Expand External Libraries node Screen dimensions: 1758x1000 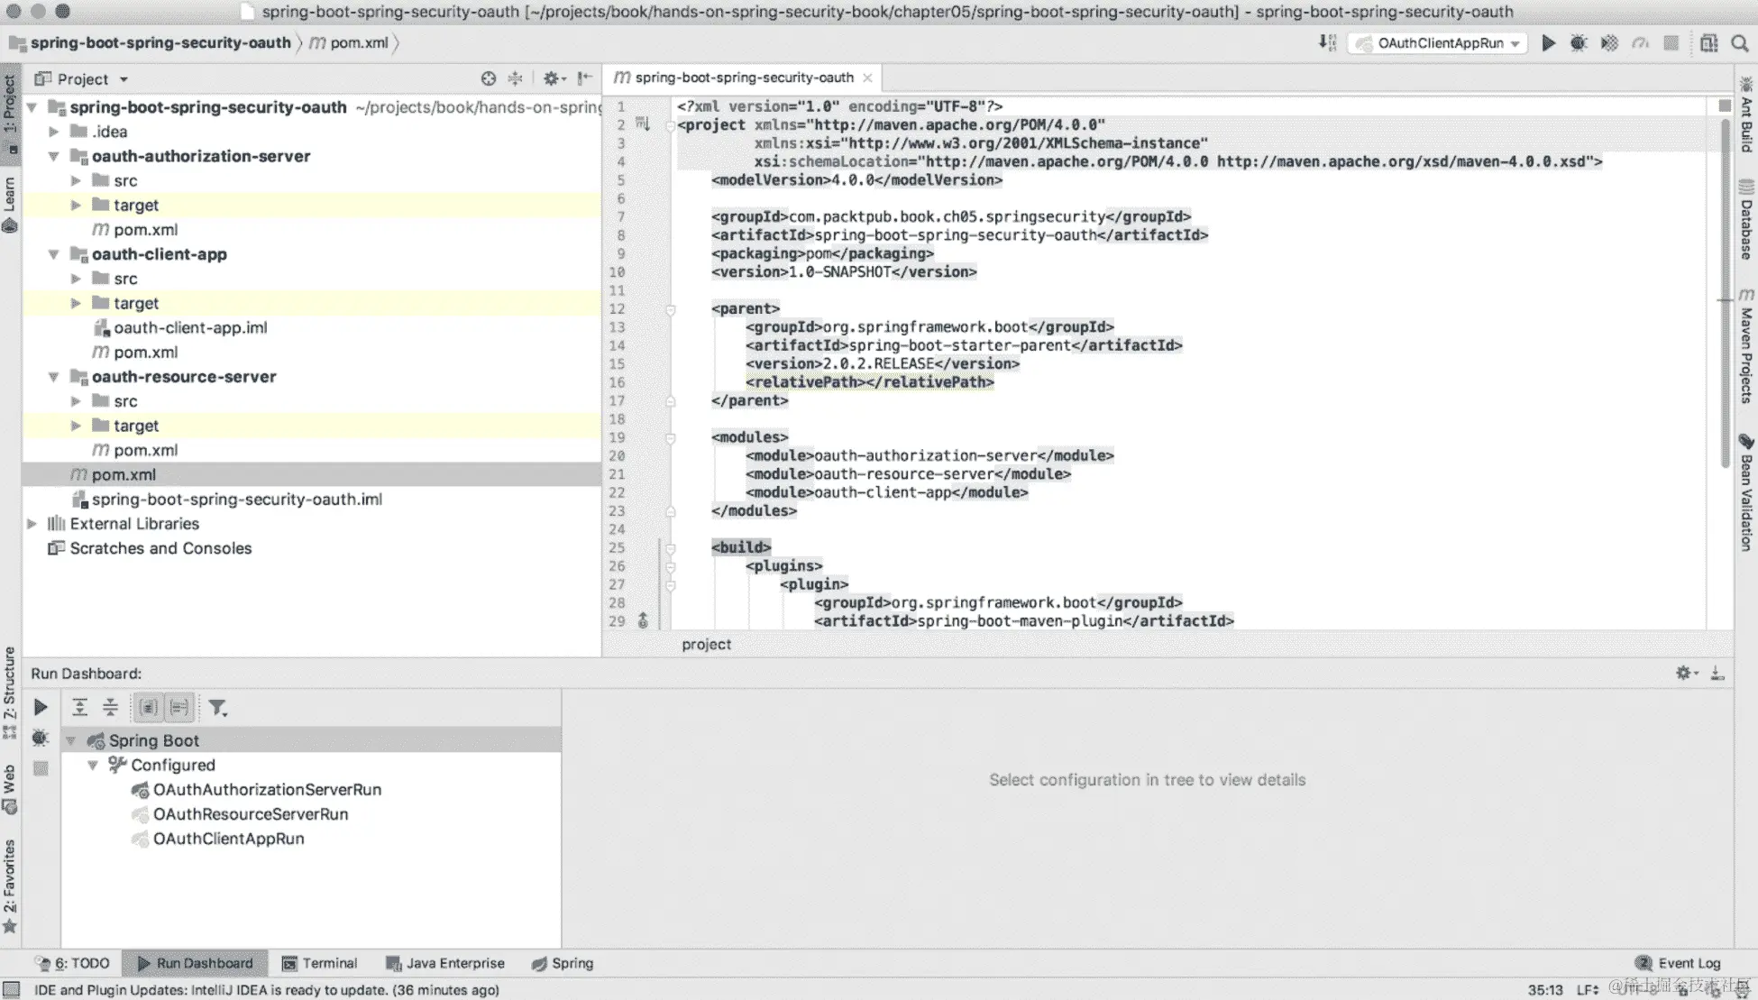(x=32, y=524)
